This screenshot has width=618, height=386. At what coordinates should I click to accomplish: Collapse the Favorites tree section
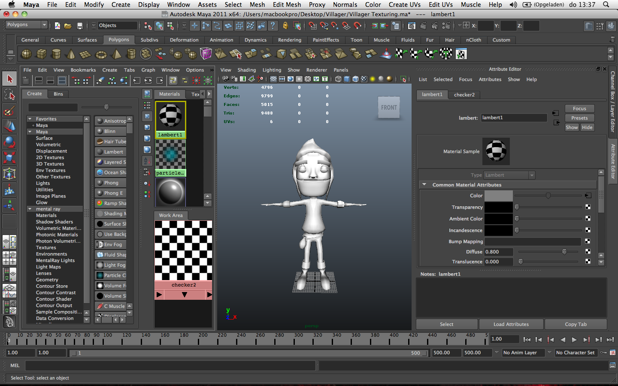pos(30,119)
